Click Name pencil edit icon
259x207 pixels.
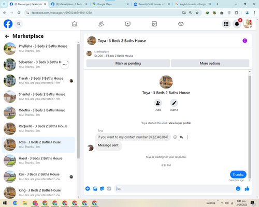[174, 103]
